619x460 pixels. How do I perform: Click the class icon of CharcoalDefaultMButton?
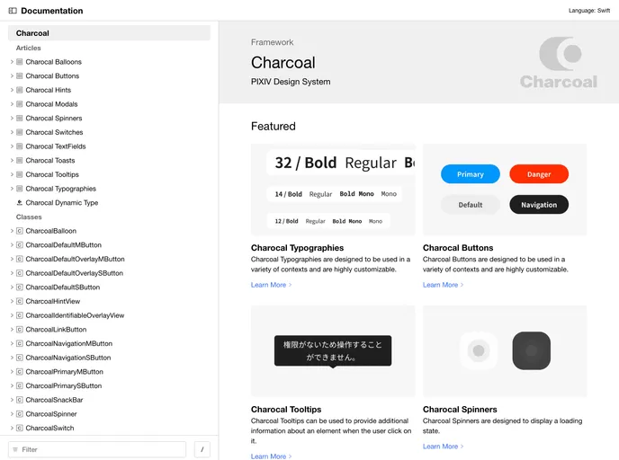tap(20, 244)
